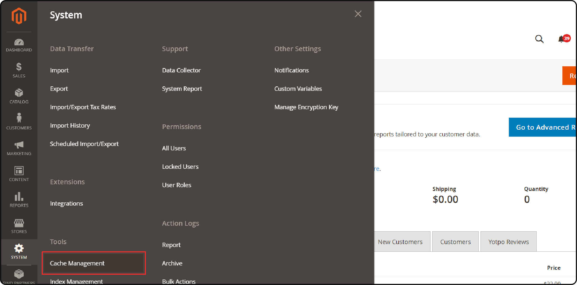The height and width of the screenshot is (285, 577).
Task: Open Archive under Action Logs
Action: (172, 263)
